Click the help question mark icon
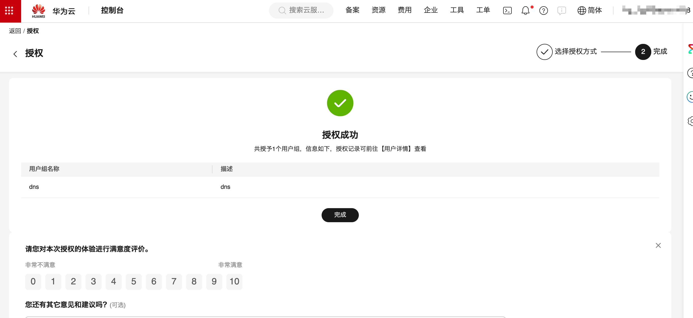Screen dimensions: 693x318 [x=543, y=11]
